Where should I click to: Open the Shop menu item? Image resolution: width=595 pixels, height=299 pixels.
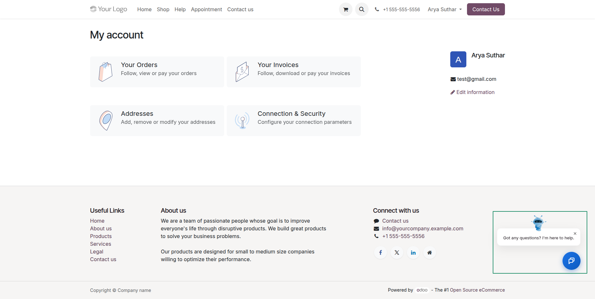163,9
